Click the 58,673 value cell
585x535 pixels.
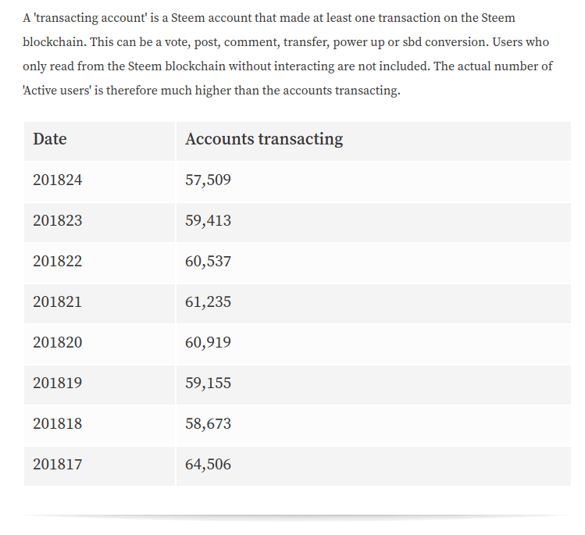click(373, 426)
